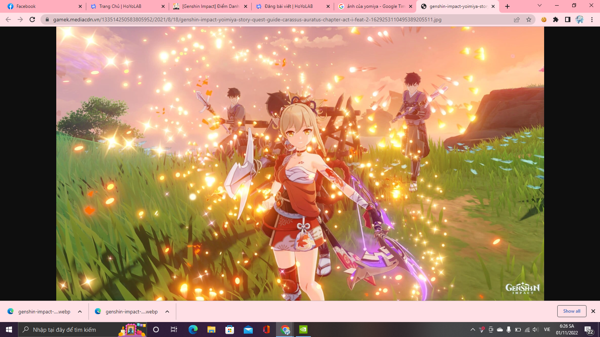
Task: Show hidden system tray icons
Action: coord(472,330)
